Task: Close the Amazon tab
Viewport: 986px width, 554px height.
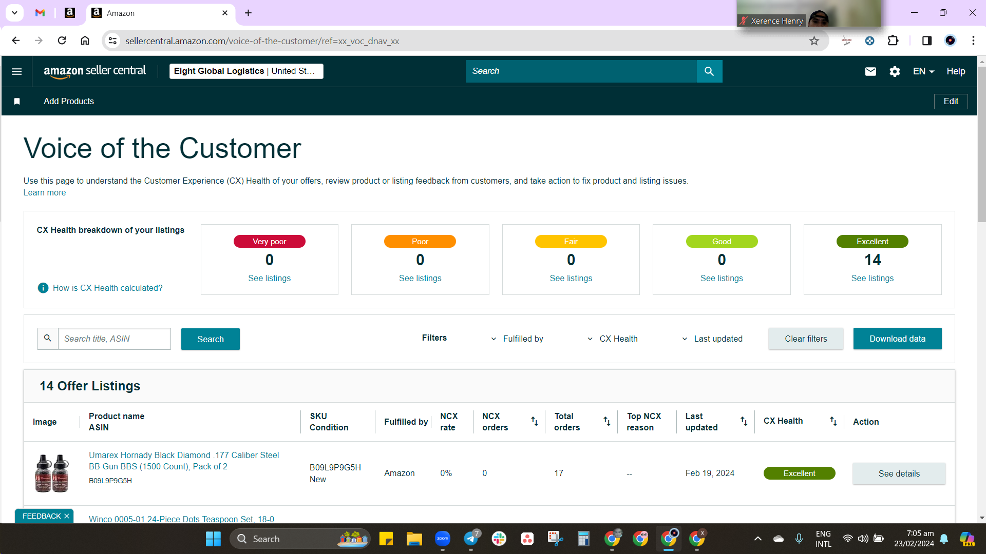Action: [224, 13]
